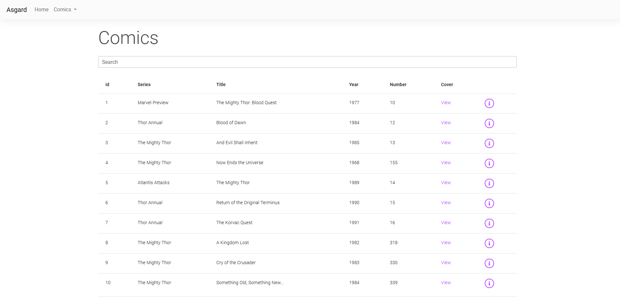View cover for And Evil Shall Inherit
620x299 pixels.
tap(446, 143)
